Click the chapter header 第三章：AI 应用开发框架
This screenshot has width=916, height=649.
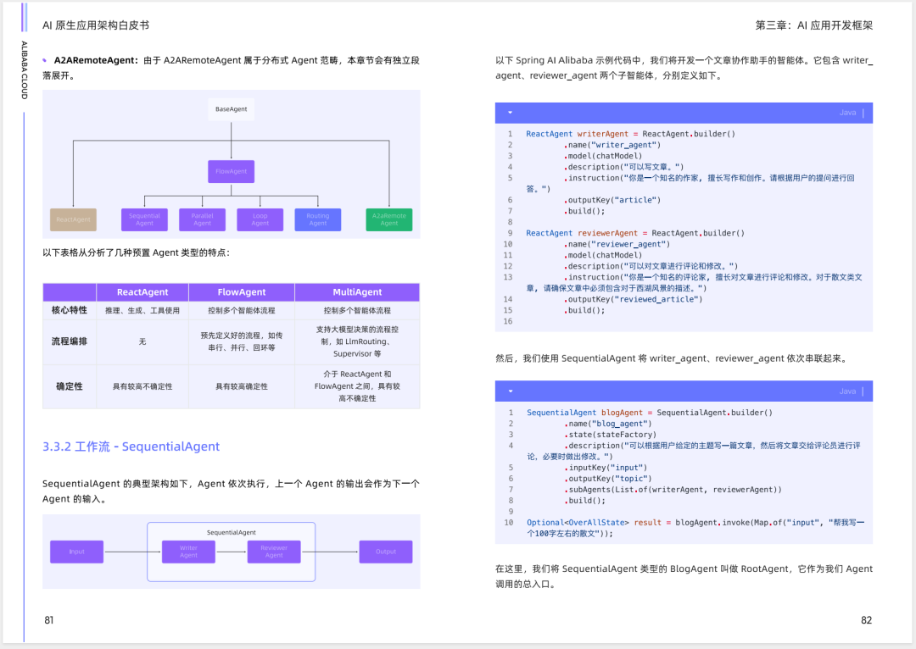coord(813,25)
